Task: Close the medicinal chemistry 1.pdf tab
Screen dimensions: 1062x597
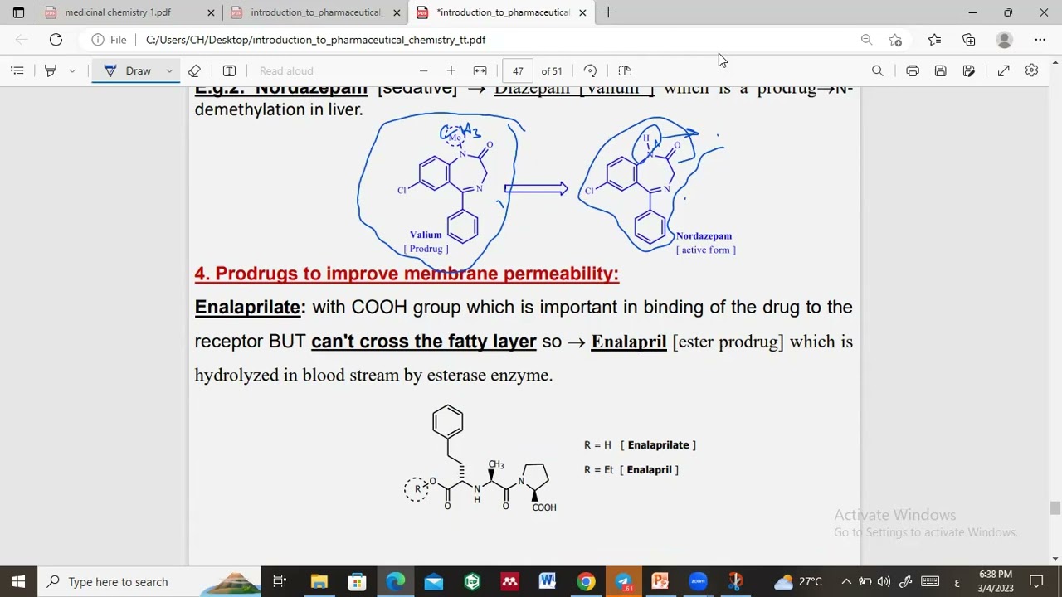Action: click(x=211, y=12)
